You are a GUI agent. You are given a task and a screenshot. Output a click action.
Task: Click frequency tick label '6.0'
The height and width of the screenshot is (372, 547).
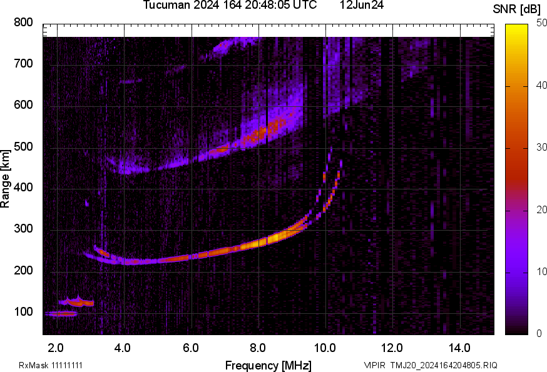190,348
